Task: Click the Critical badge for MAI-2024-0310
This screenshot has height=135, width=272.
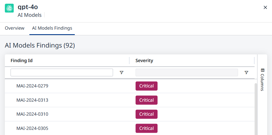Action: click(146, 114)
